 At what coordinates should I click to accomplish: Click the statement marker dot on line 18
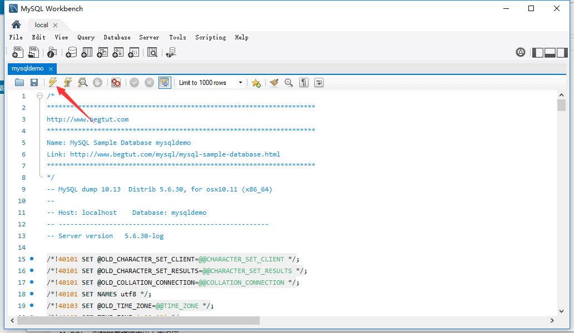point(32,294)
